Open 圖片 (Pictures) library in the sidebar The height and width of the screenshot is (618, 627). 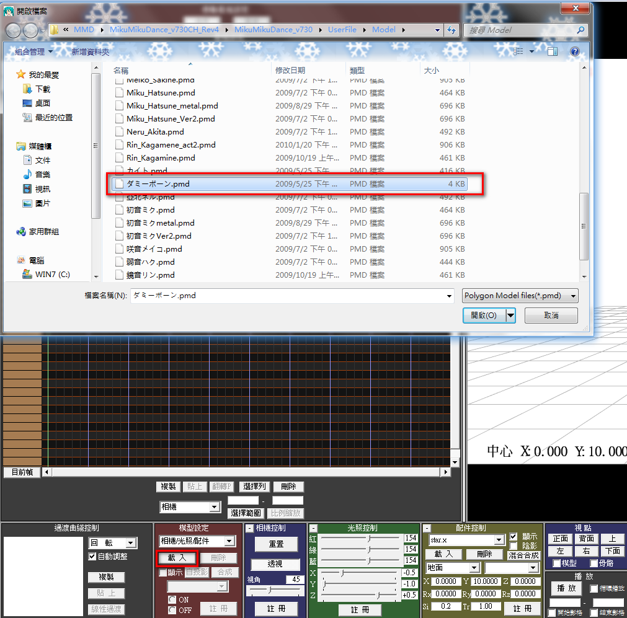click(37, 203)
